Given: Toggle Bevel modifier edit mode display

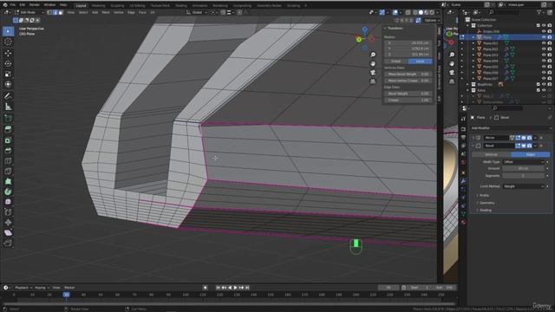Looking at the screenshot, I should [x=519, y=146].
